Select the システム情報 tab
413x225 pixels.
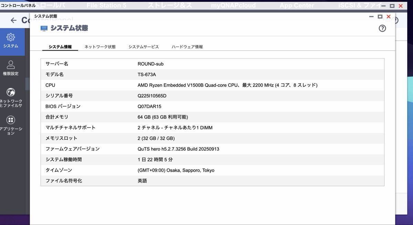60,46
